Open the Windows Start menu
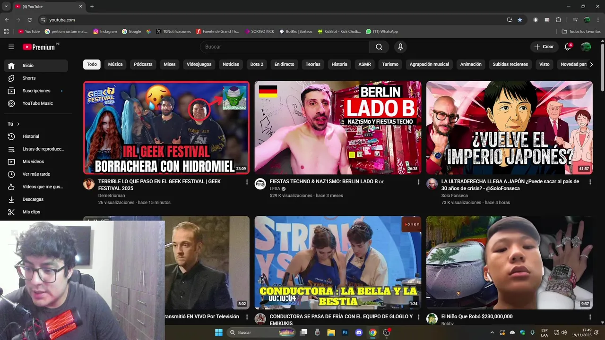The image size is (605, 340). pos(219,332)
